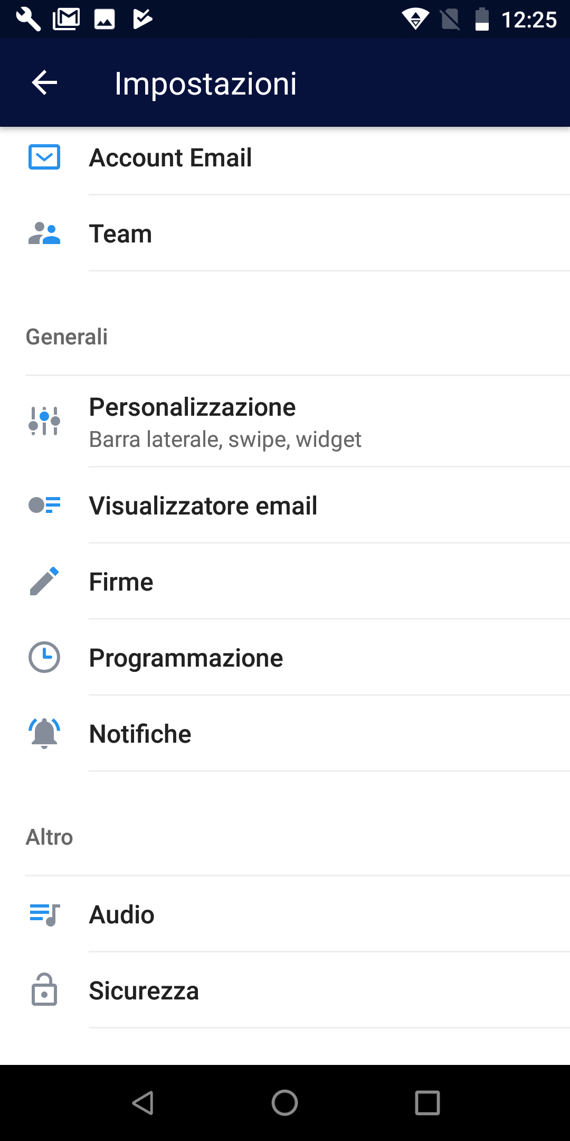Open Personalizzazione settings
This screenshot has width=570, height=1141.
pos(285,422)
